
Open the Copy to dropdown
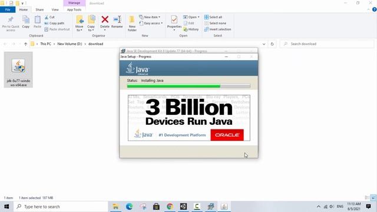coord(91,24)
